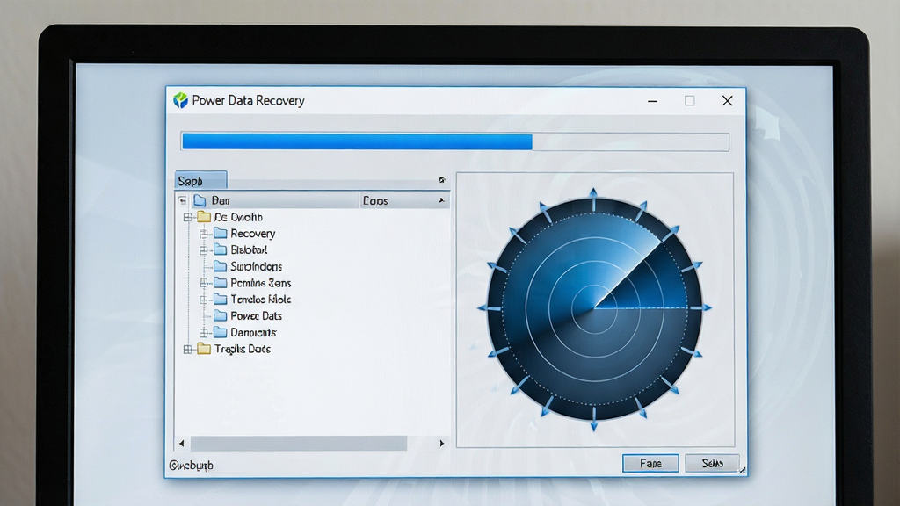Click the horizontal scrollbar's left arrow
This screenshot has height=506, width=900.
(181, 443)
